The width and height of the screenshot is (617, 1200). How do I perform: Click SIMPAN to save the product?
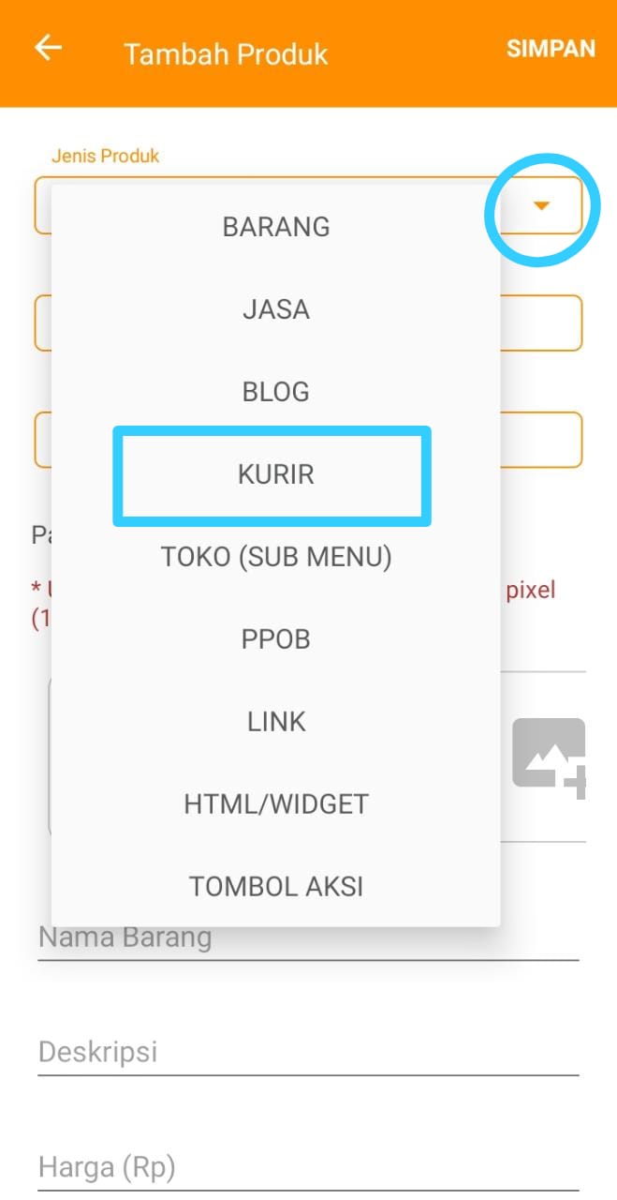click(x=551, y=49)
